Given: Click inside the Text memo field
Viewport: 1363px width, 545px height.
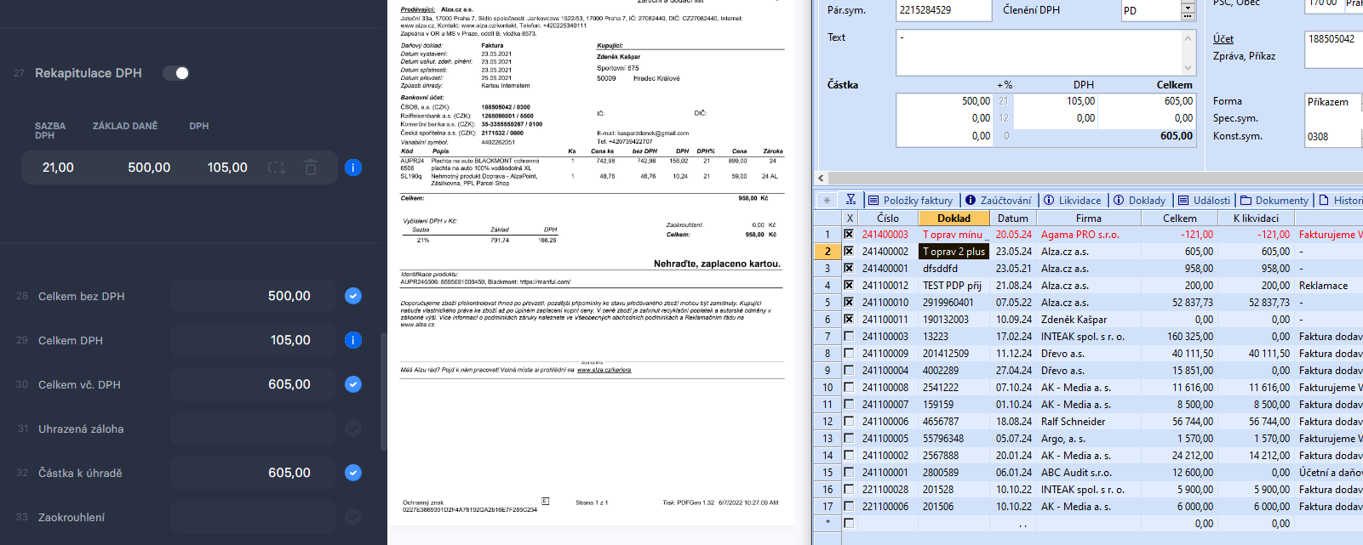Looking at the screenshot, I should (x=1039, y=53).
